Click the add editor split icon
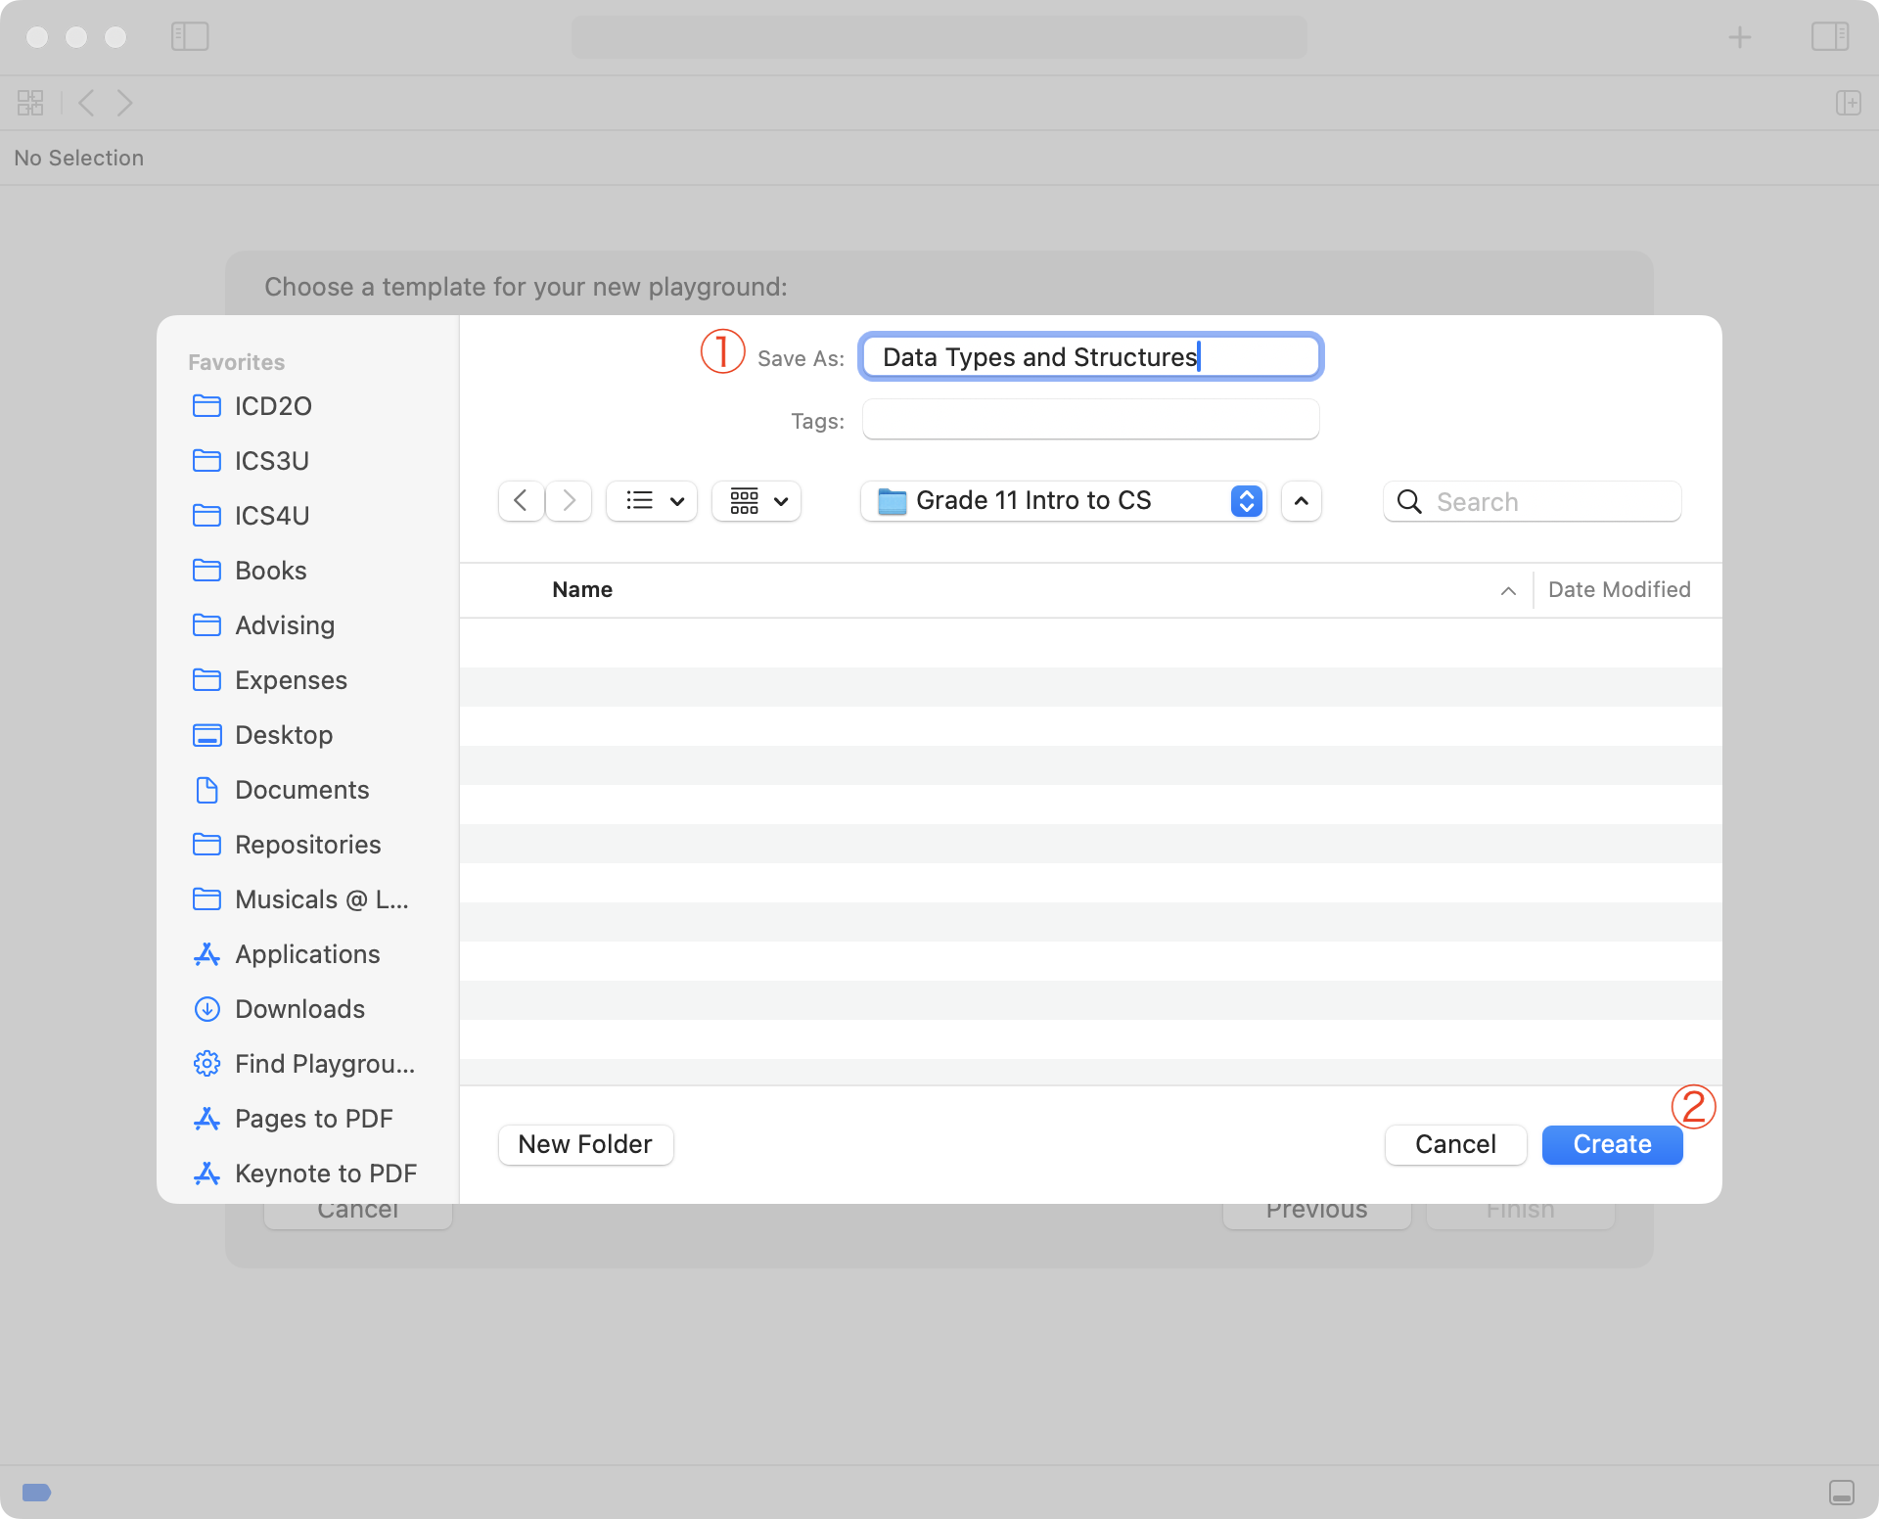 click(1848, 103)
